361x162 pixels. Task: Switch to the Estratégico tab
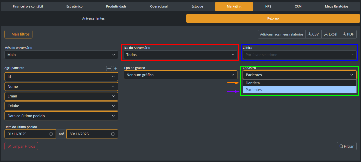(74, 7)
